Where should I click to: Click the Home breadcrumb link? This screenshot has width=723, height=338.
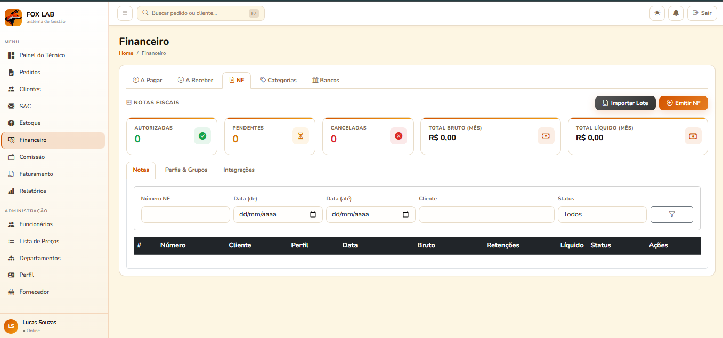pos(126,53)
